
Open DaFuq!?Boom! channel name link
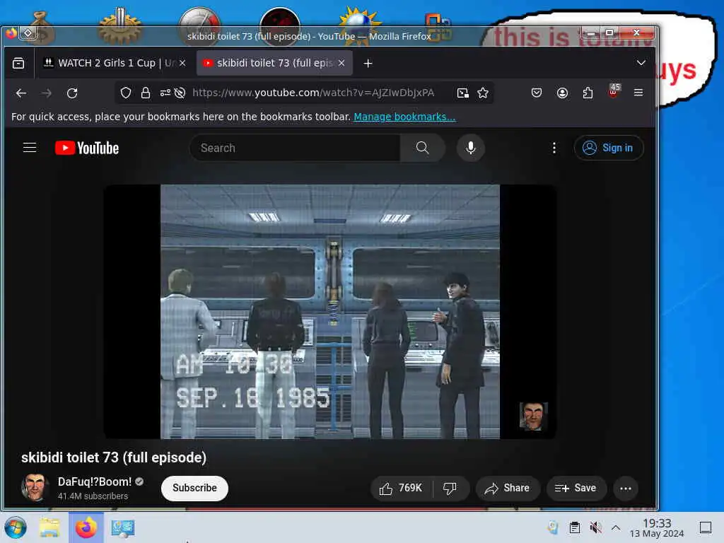coord(95,481)
